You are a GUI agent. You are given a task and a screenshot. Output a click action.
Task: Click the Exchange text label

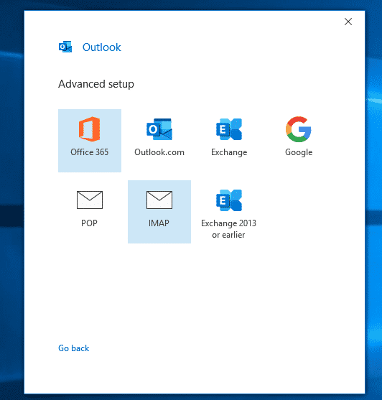(229, 152)
